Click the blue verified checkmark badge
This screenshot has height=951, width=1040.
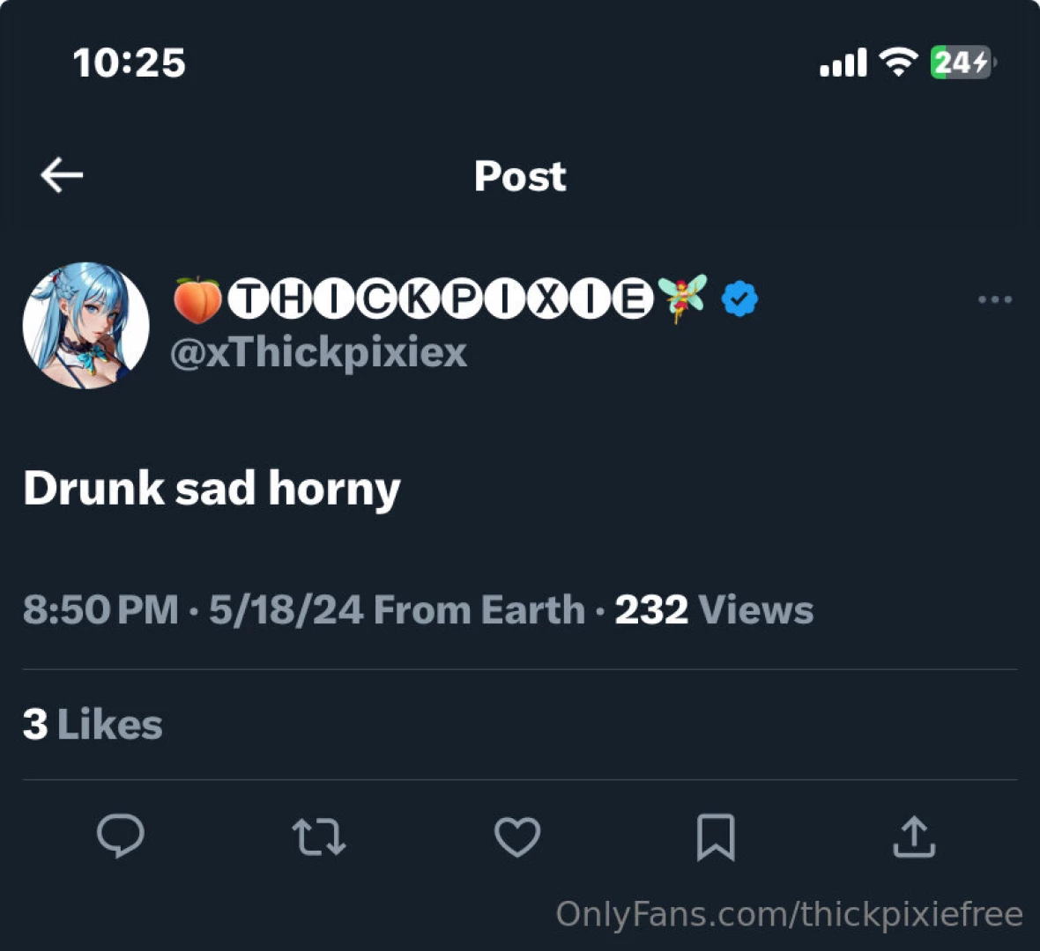739,299
